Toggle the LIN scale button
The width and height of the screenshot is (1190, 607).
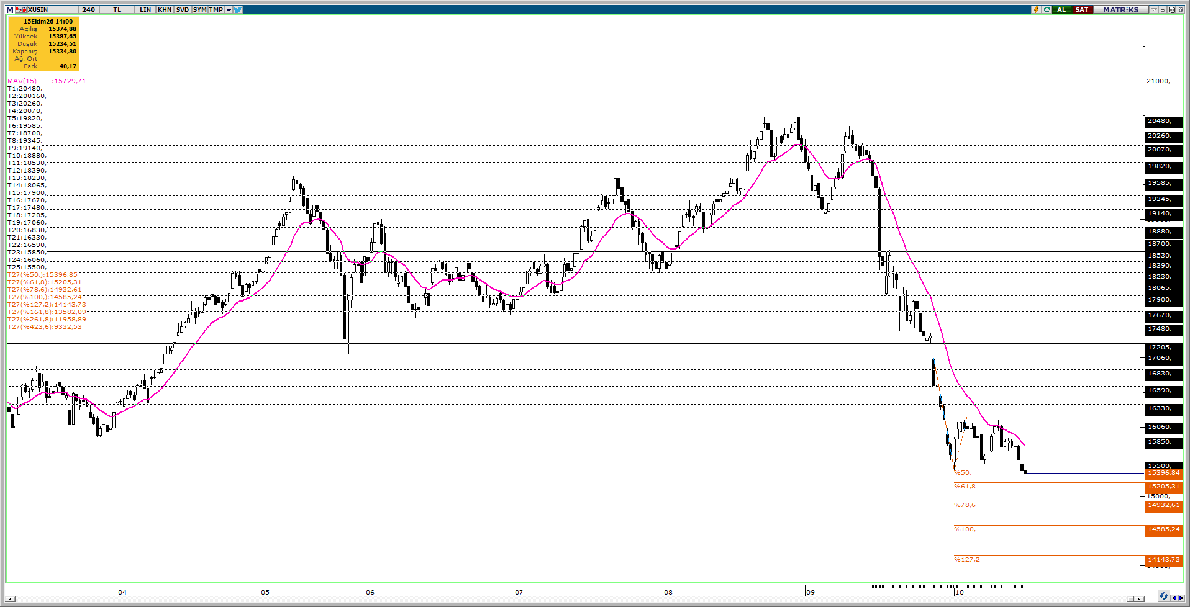pos(145,10)
